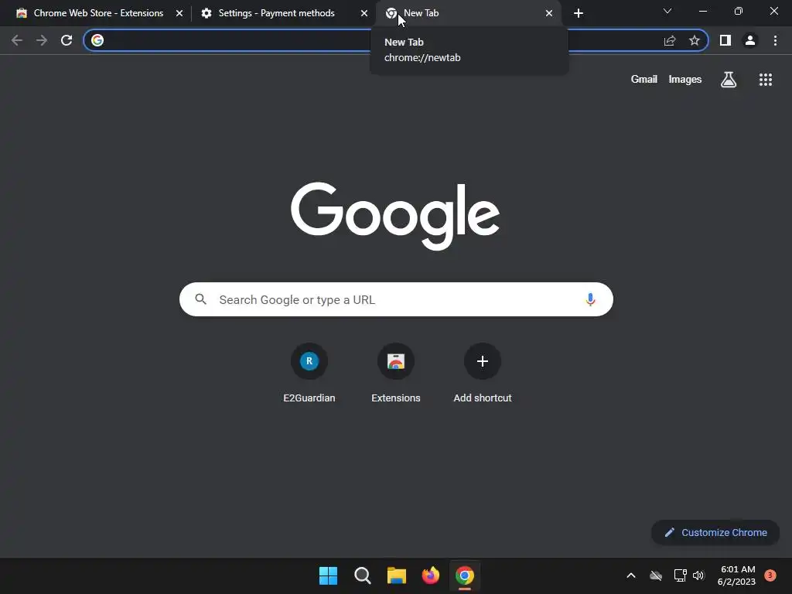Open the Windows Start menu
This screenshot has height=594, width=792.
pos(328,575)
